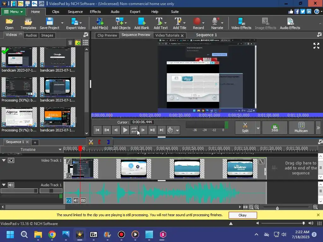323x242 pixels.
Task: Dismiss the notification with Okay
Action: pos(243,215)
